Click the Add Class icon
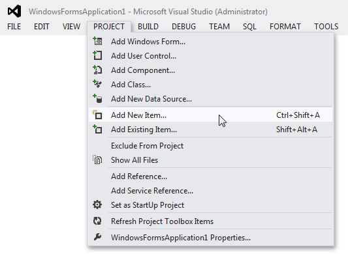The image size is (348, 254). pos(97,84)
